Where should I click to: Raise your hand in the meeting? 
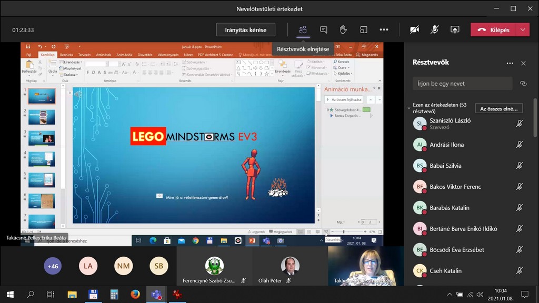click(x=343, y=30)
